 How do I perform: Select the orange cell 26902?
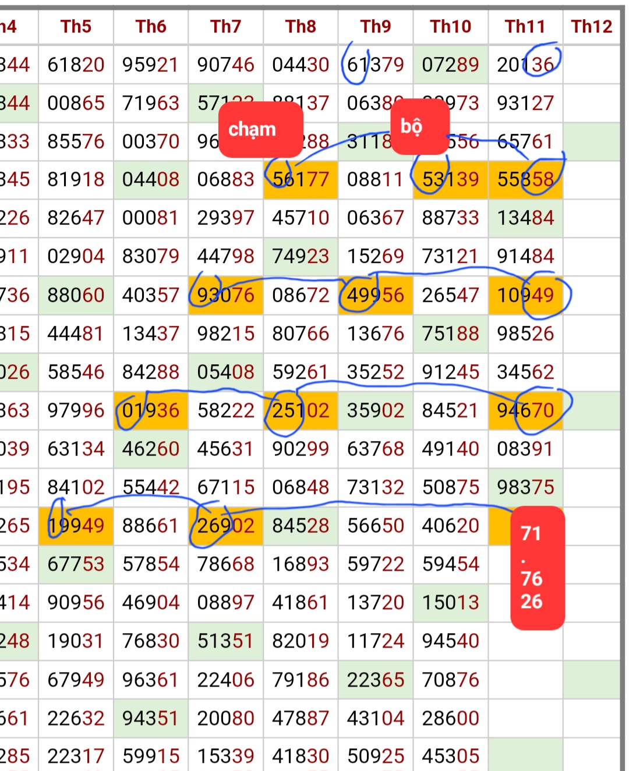225,525
